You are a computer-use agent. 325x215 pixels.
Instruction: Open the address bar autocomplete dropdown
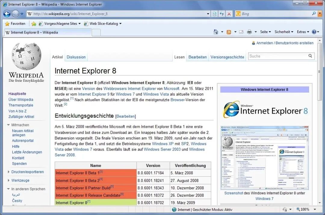click(x=208, y=14)
